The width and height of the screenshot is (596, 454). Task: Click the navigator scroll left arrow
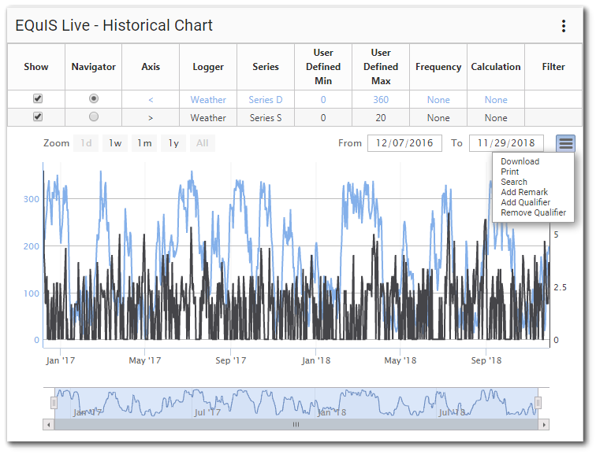click(x=48, y=425)
